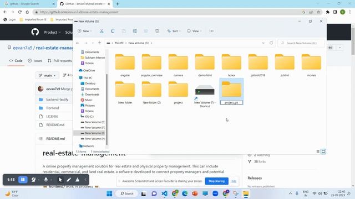The image size is (355, 199).
Task: Open the LICENSE file on GitHub
Action: coord(52,117)
